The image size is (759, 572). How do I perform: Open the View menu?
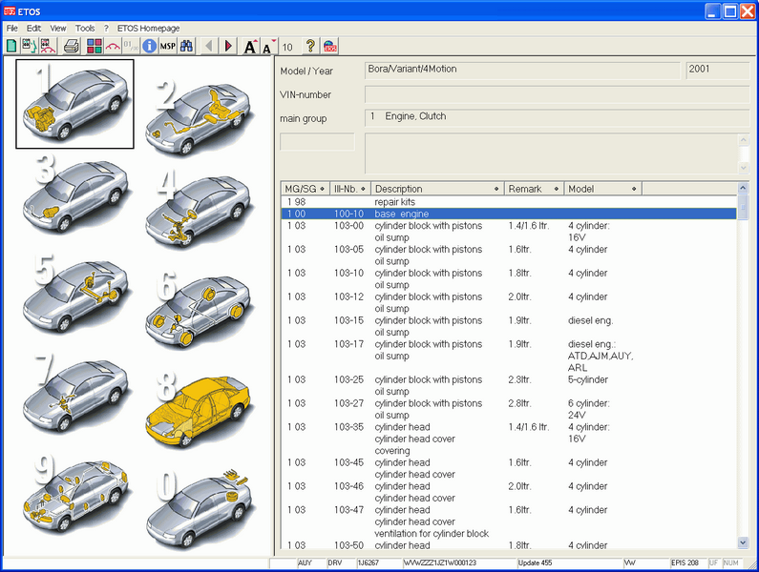tap(58, 29)
